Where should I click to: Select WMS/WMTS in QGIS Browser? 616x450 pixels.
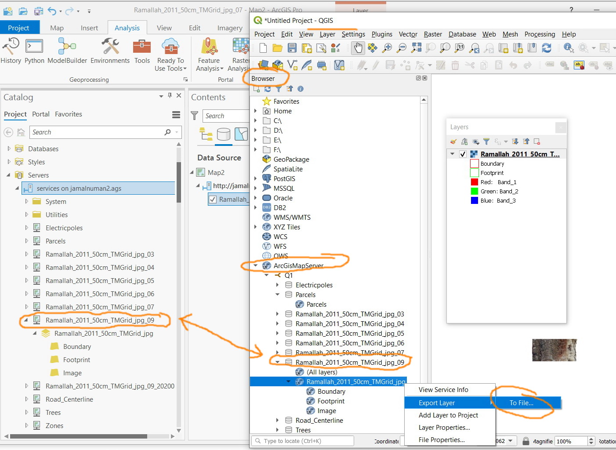coord(292,217)
